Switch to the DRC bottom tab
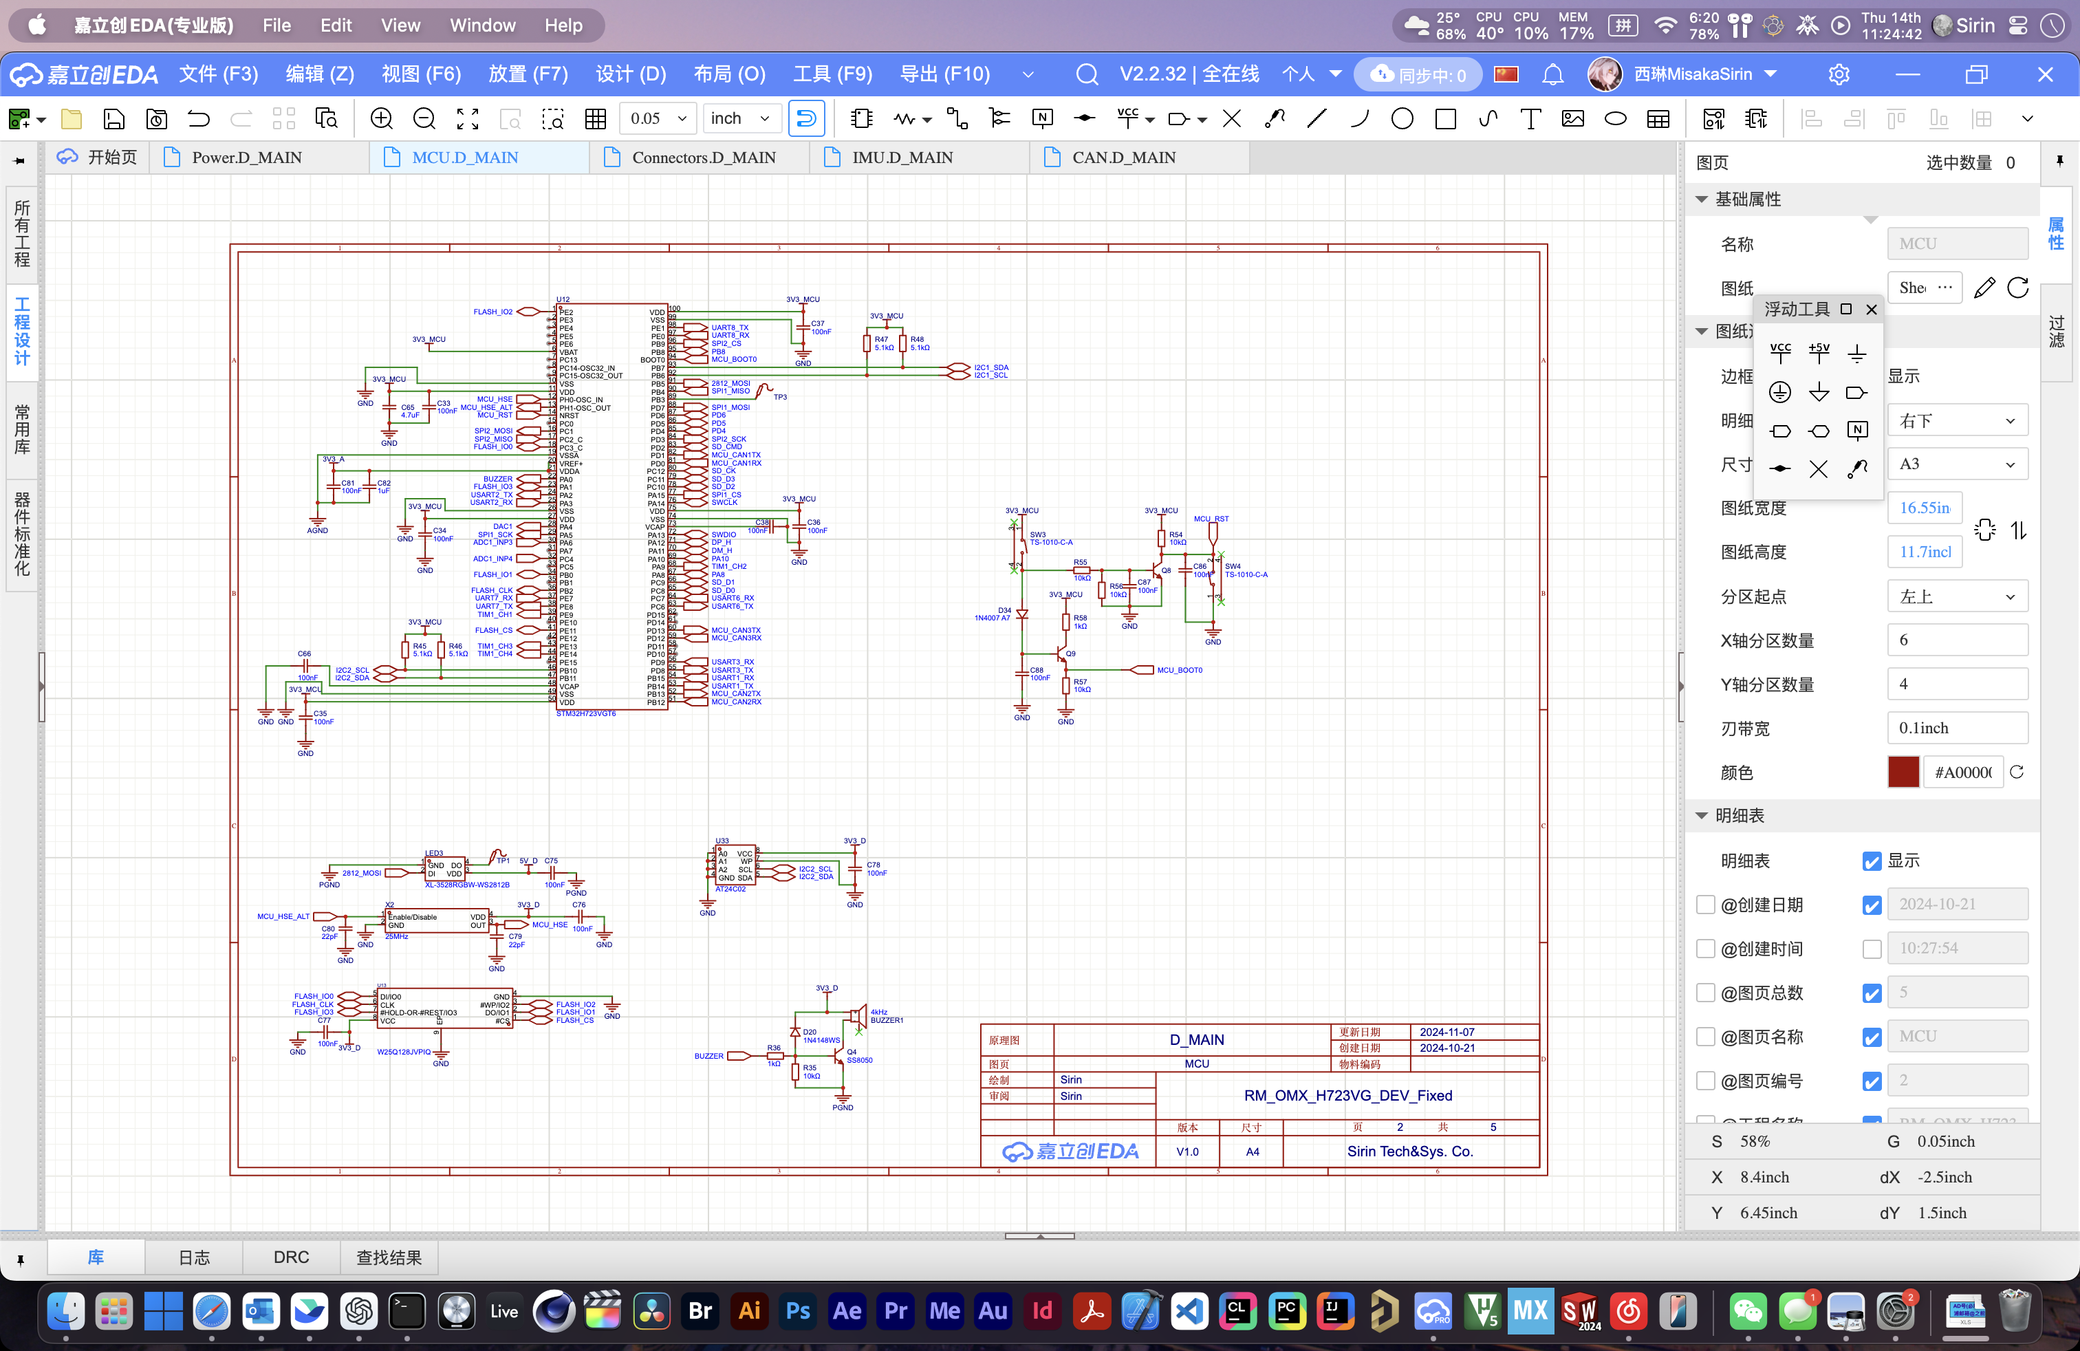Viewport: 2080px width, 1351px height. [x=291, y=1257]
